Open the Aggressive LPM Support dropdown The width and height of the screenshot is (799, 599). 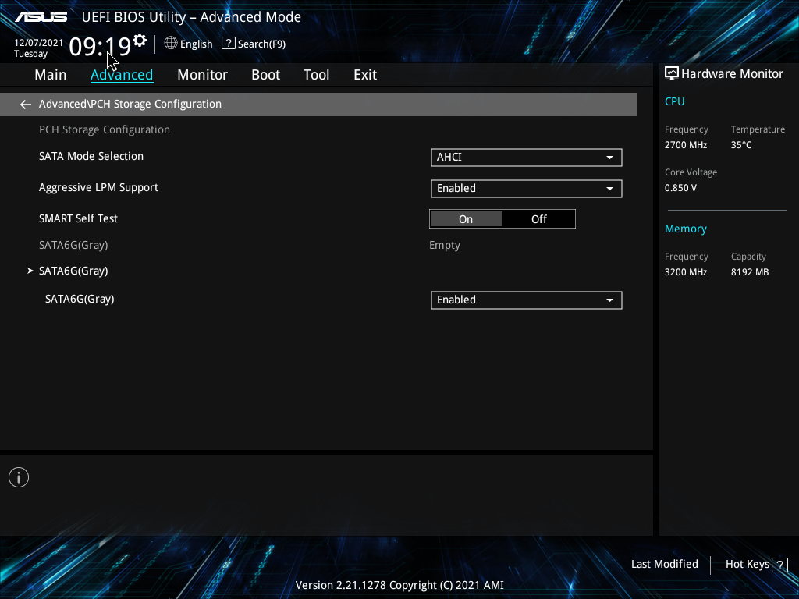click(526, 189)
